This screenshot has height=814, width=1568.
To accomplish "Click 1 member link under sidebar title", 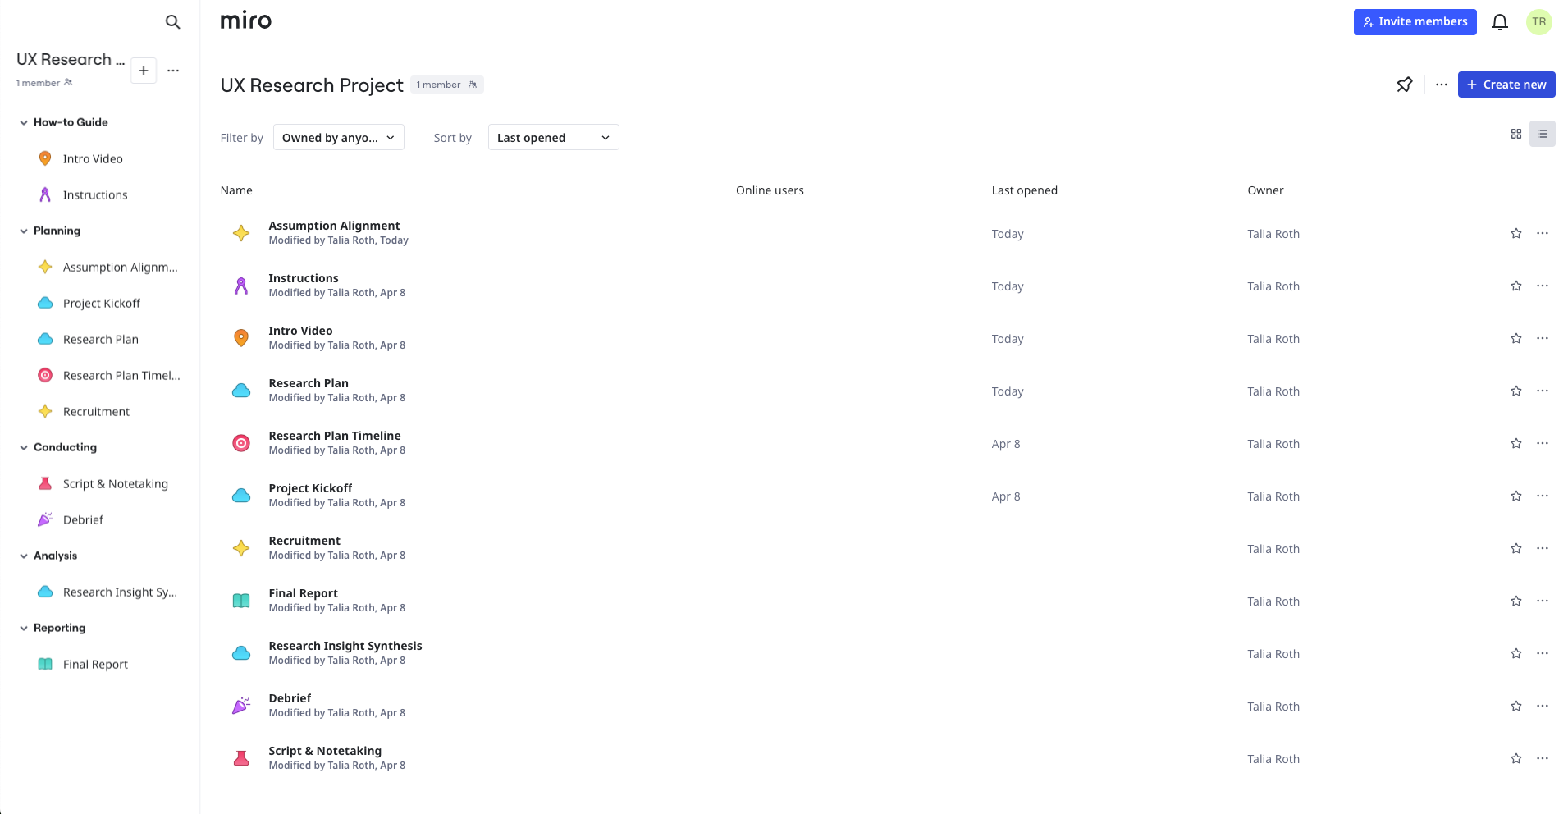I will (x=44, y=83).
